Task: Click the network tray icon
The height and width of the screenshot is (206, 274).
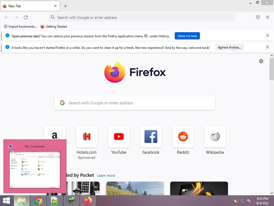Action: [x=242, y=201]
